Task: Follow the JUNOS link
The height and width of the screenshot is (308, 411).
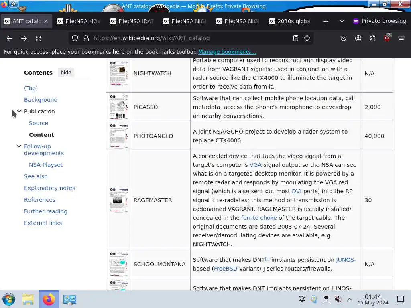Action: click(x=346, y=260)
